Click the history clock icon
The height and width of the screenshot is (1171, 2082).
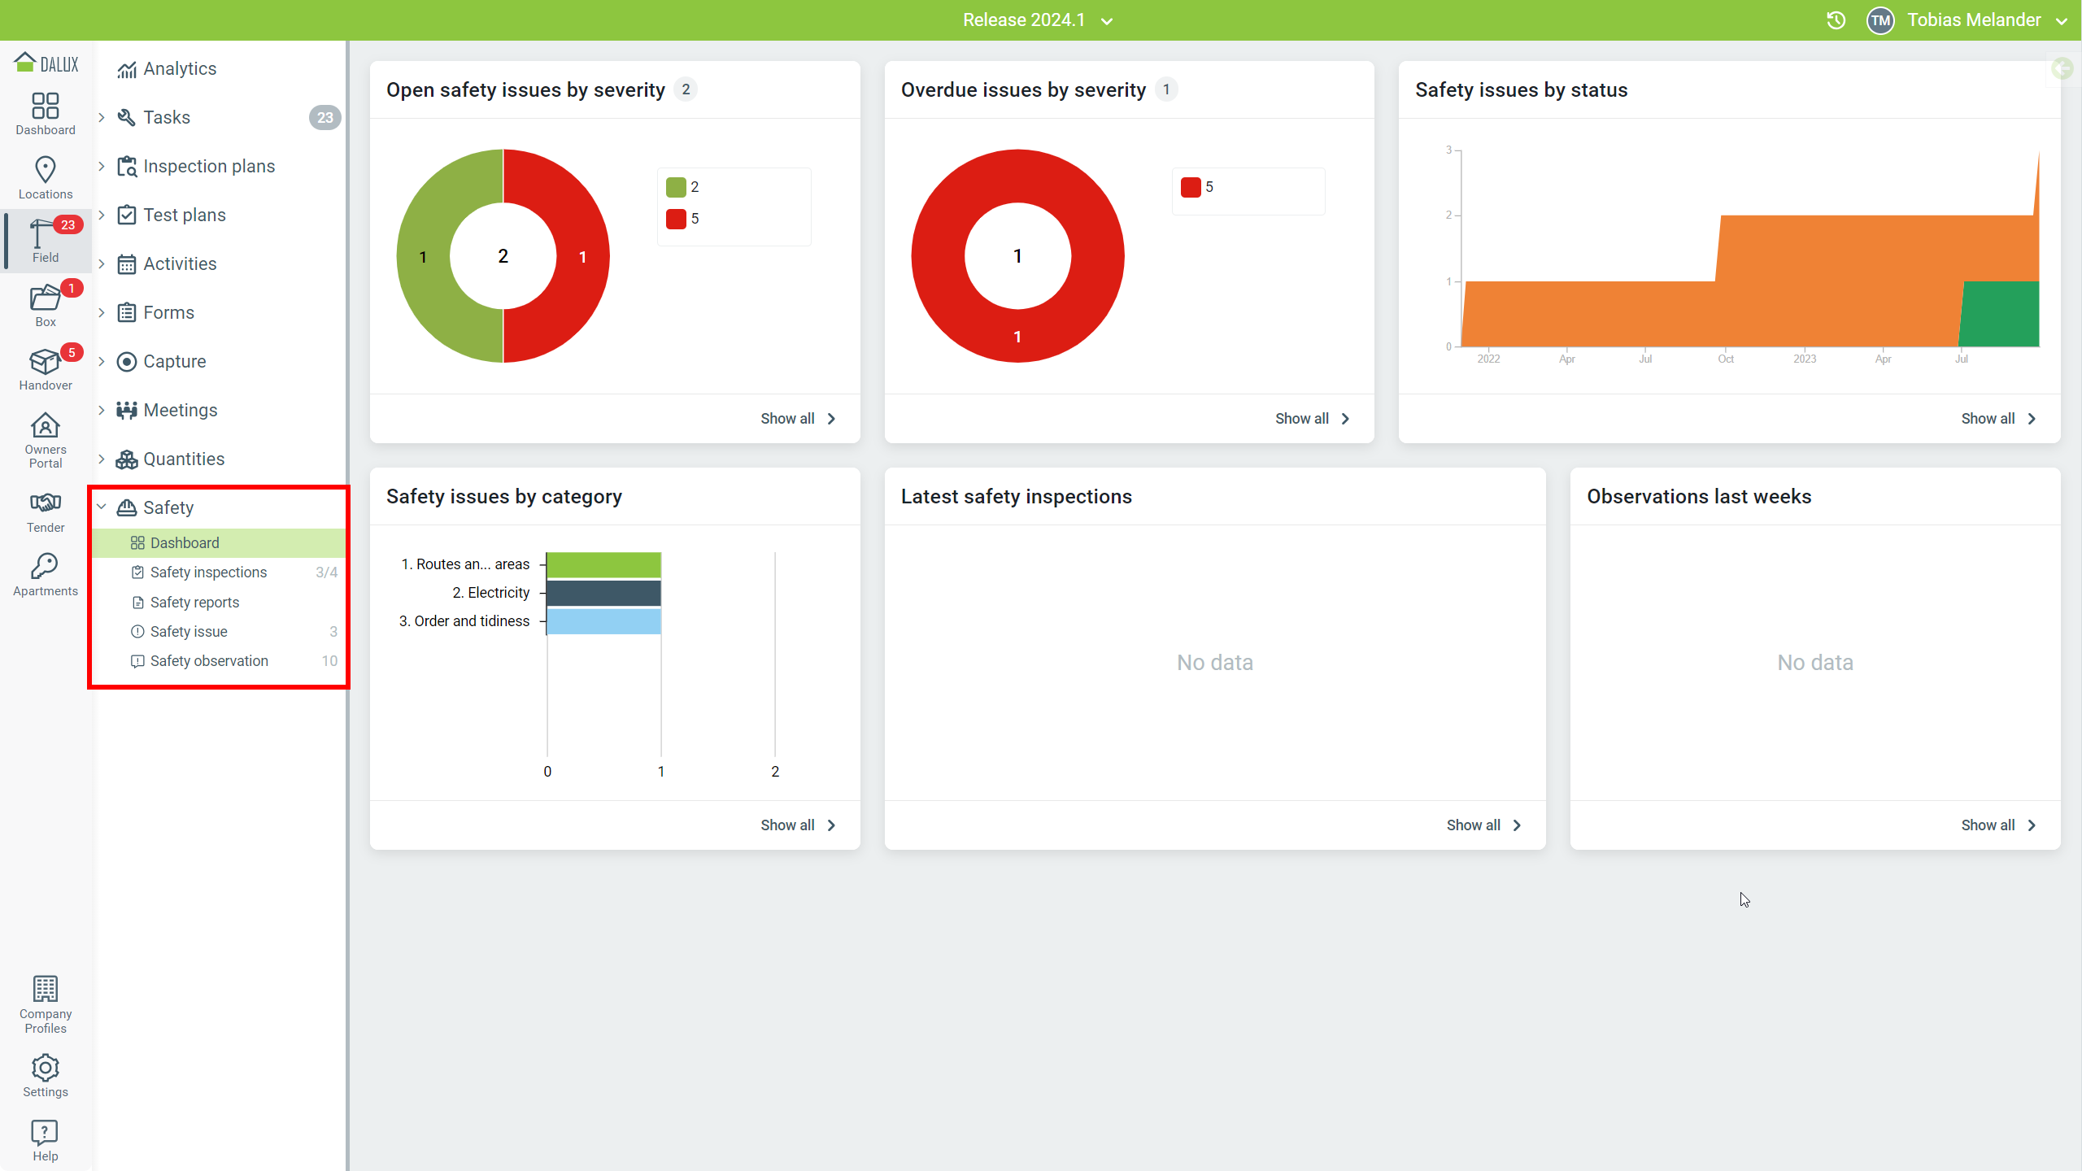tap(1836, 20)
